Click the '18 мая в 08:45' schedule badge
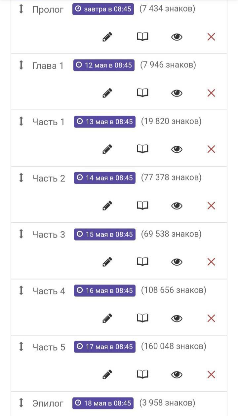 [x=103, y=403]
